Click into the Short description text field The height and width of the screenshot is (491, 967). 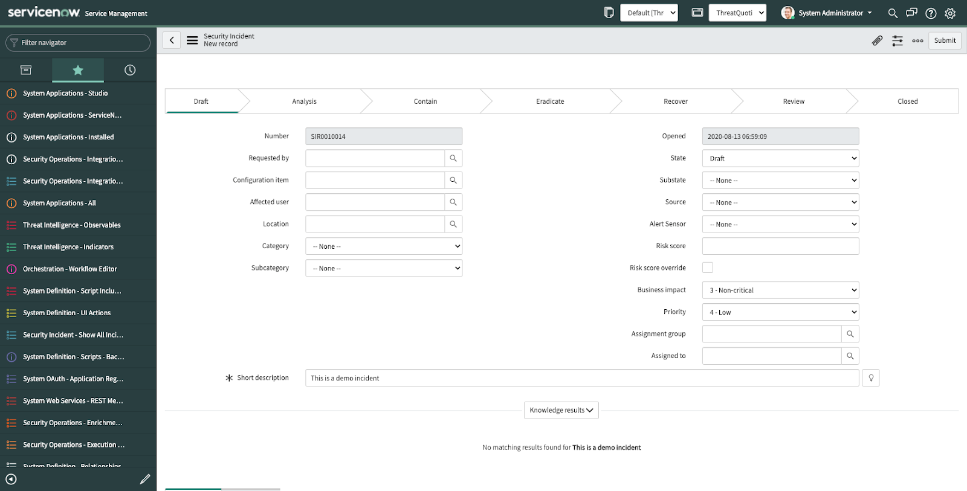coord(581,378)
